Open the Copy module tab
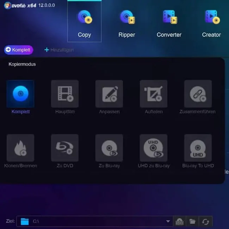Screen dimensions: 229x229 (x=84, y=22)
